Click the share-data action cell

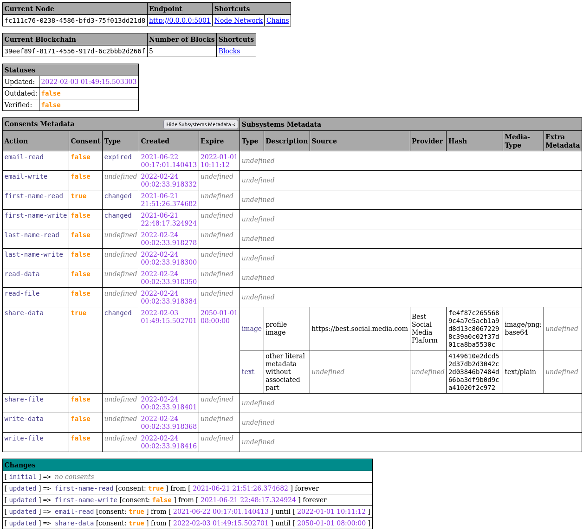36,350
